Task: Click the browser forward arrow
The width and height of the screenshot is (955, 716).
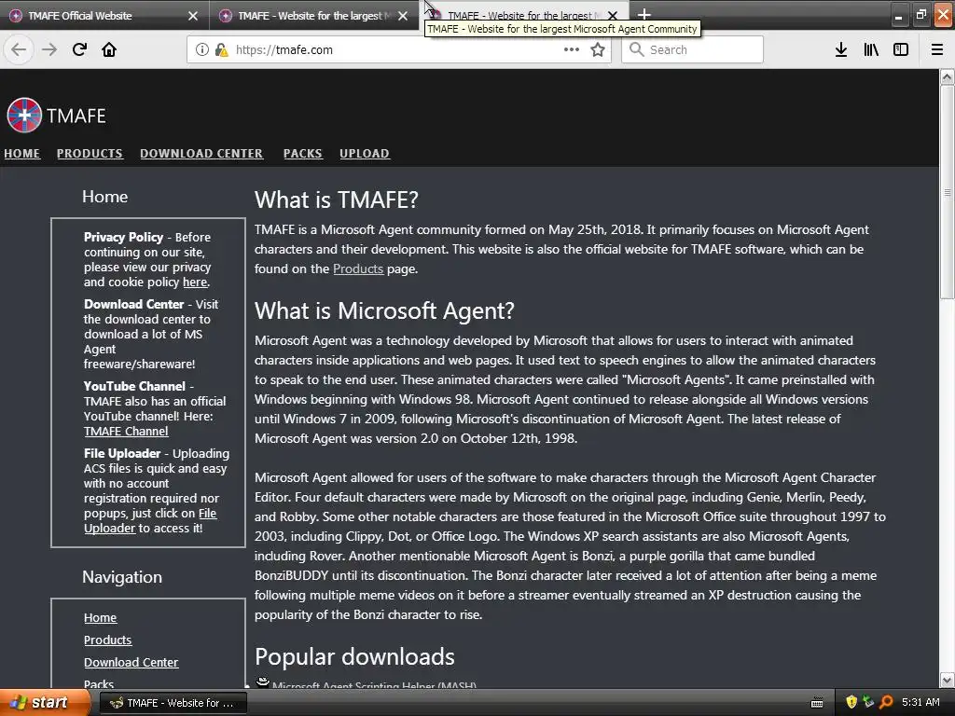Action: coord(49,50)
